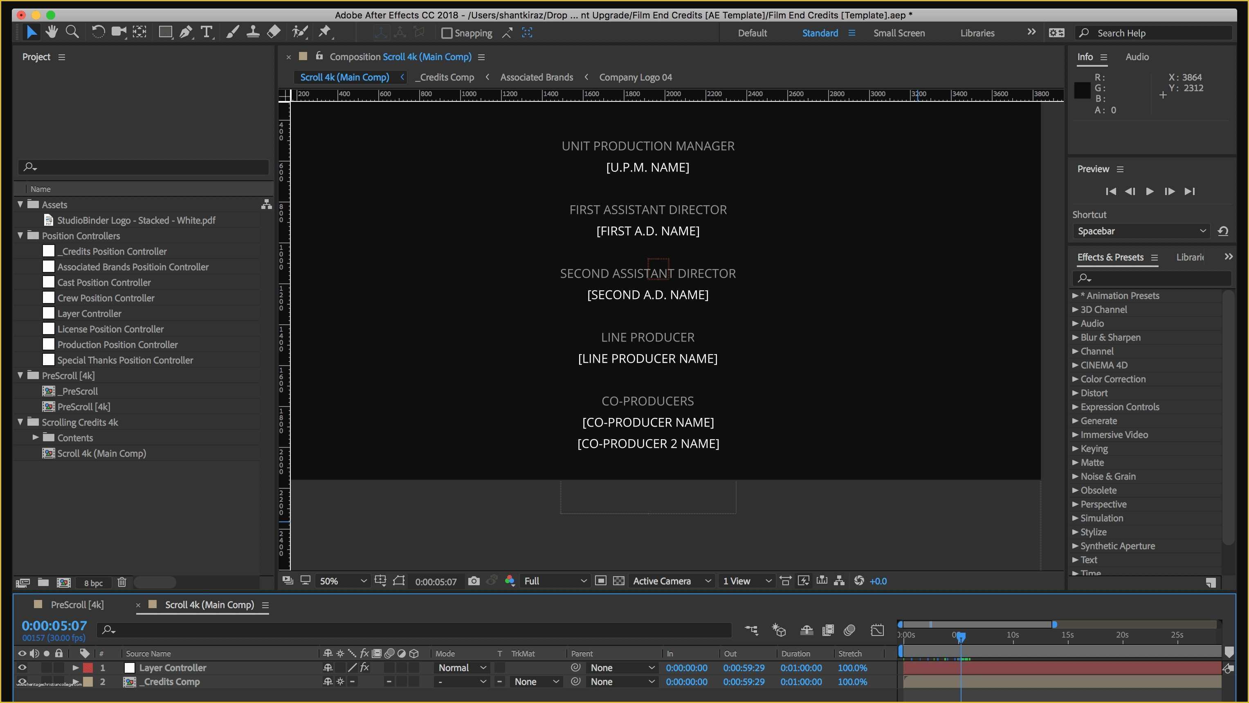This screenshot has height=703, width=1249.
Task: Click the current time 0:00:05:07 input
Action: (53, 625)
